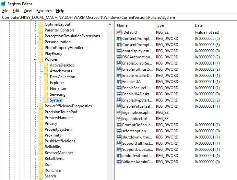
Task: Select the RunOnce key
Action: 53,170
